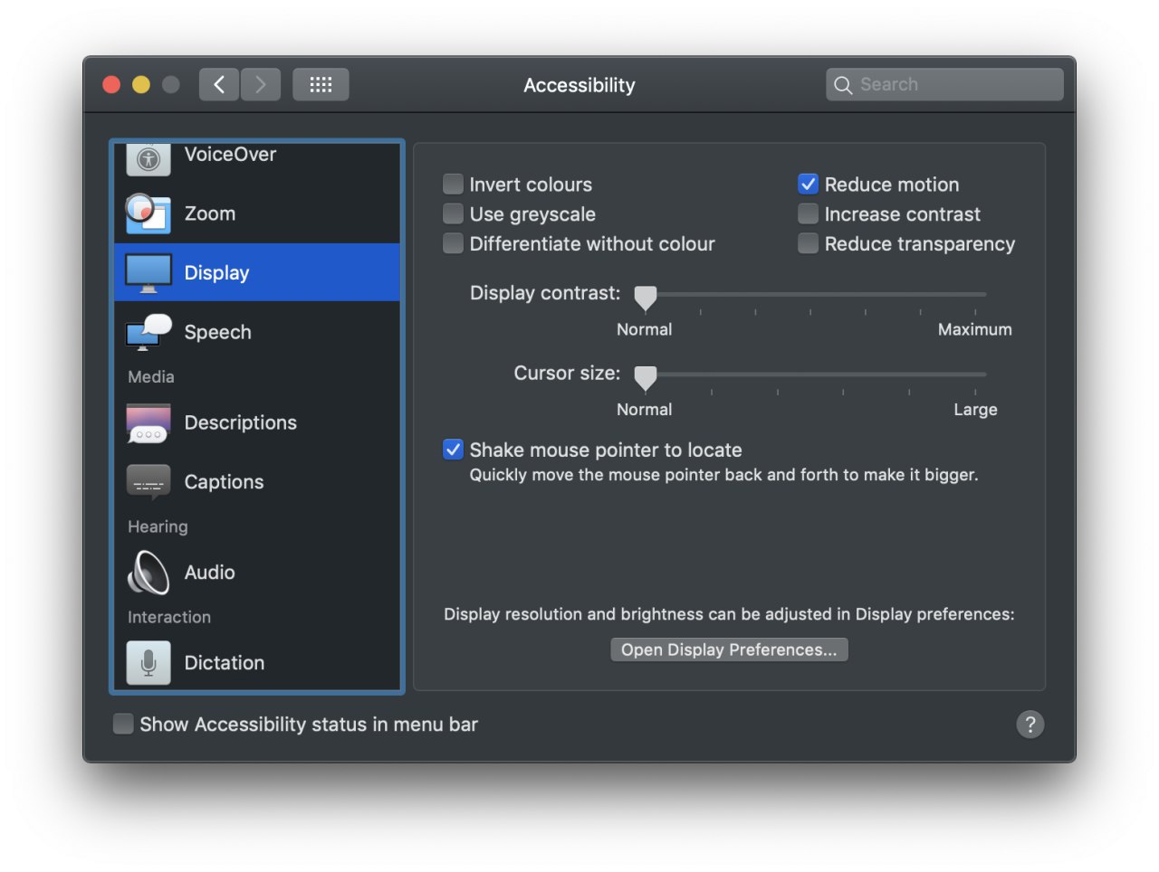Open Descriptions under Media
The image size is (1159, 872).
pyautogui.click(x=257, y=423)
